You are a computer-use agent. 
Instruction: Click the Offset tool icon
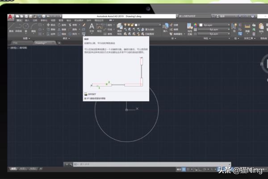pos(84,34)
